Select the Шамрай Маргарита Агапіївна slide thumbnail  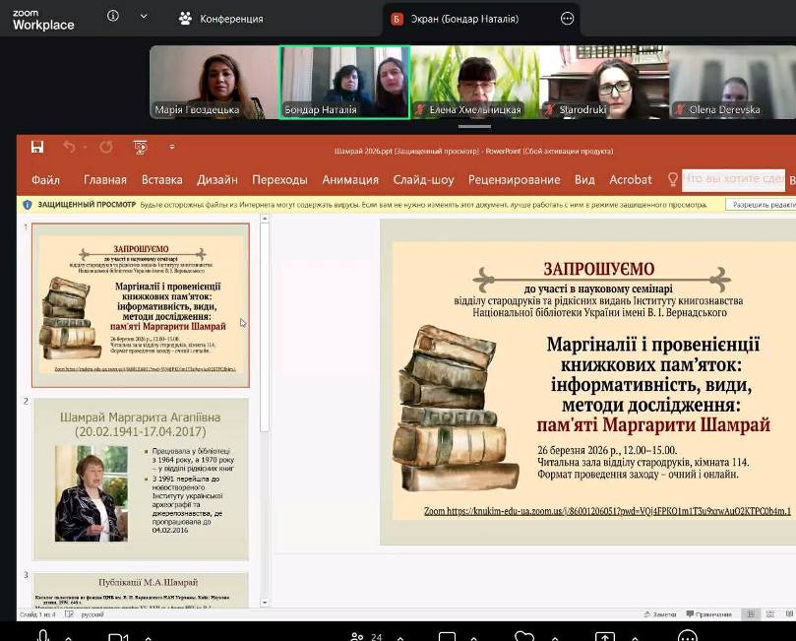point(141,479)
